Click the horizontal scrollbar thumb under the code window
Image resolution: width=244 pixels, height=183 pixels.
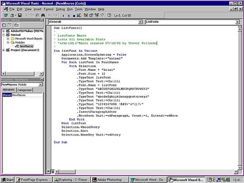(x=67, y=171)
